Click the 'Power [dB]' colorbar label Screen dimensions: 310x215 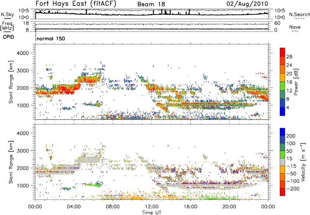[296, 82]
